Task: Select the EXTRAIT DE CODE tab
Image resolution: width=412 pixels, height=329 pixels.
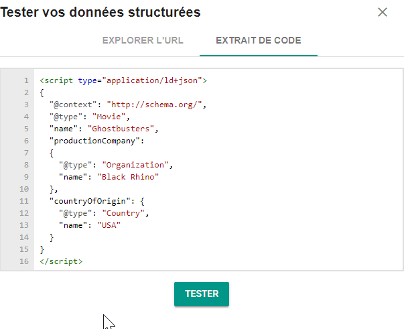Action: pyautogui.click(x=258, y=40)
